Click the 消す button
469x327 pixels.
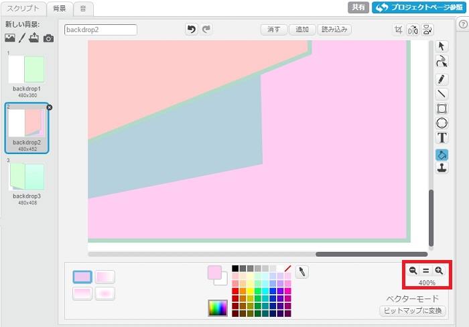(x=274, y=29)
